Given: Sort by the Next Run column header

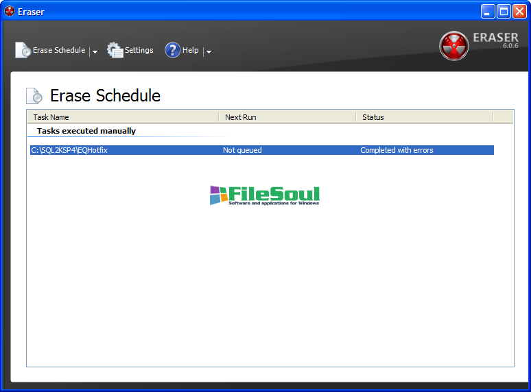Looking at the screenshot, I should click(287, 117).
